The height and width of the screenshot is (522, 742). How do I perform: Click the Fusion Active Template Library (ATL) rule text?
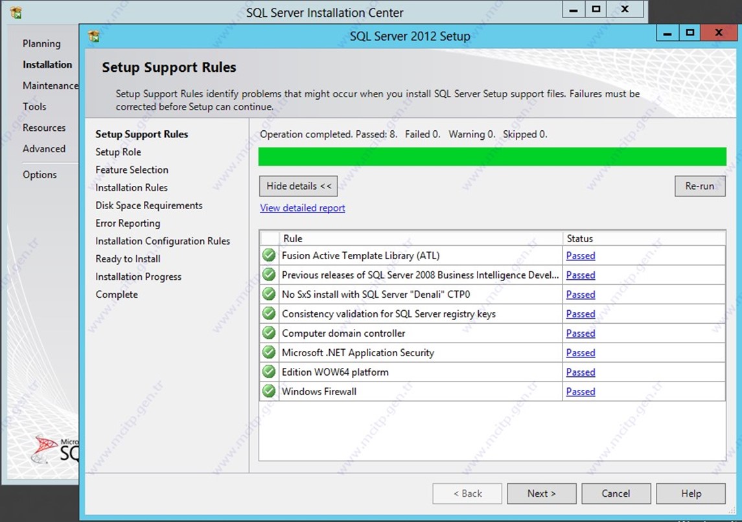coord(360,256)
